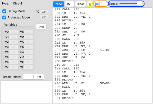Viewport: 153px width, 104px height.
Task: Click the VB value field
Action: click(x=29, y=47)
